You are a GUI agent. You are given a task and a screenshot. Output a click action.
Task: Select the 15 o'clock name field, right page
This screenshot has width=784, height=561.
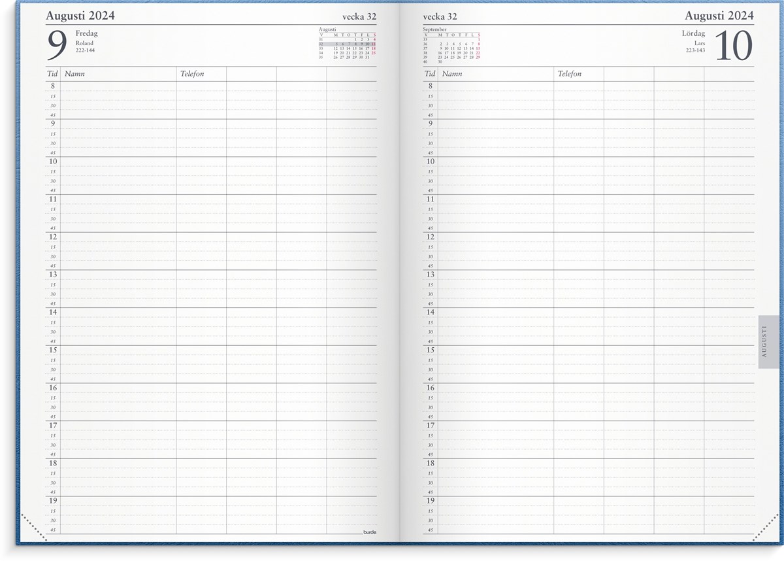(495, 350)
